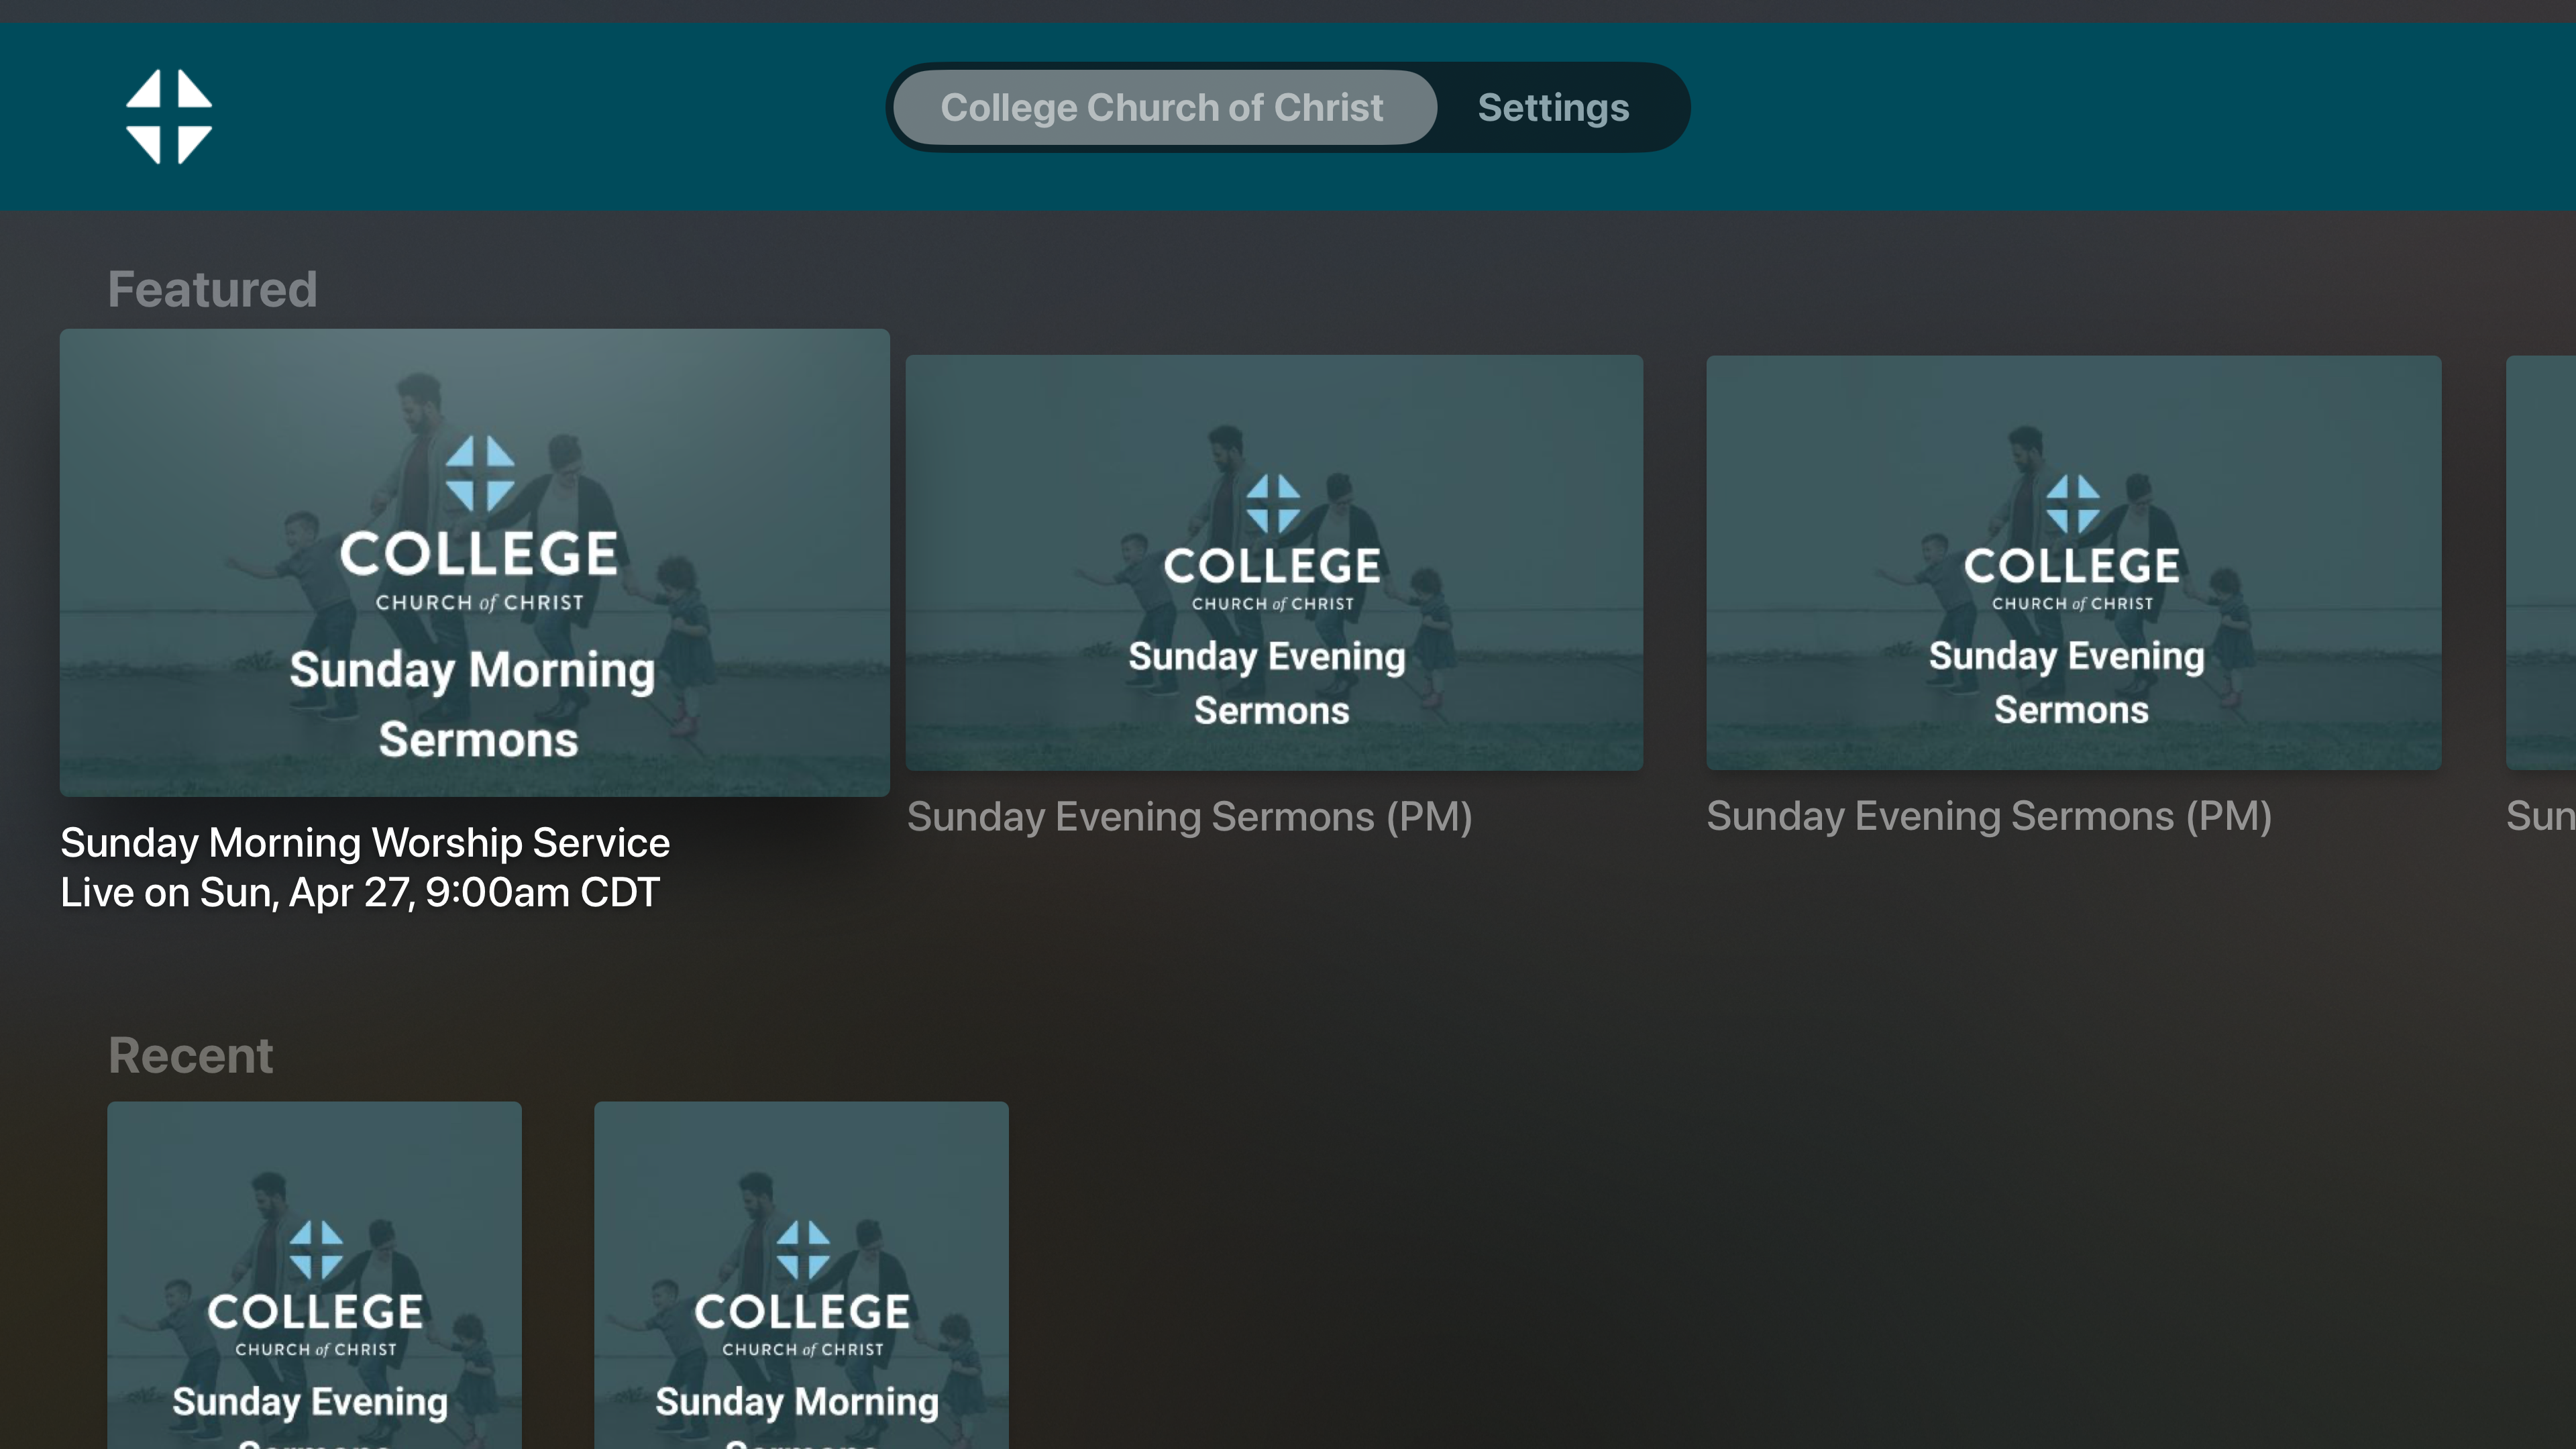Open the Recent Sunday Evening sermon thumbnail
2576x1449 pixels.
pos(314,1275)
